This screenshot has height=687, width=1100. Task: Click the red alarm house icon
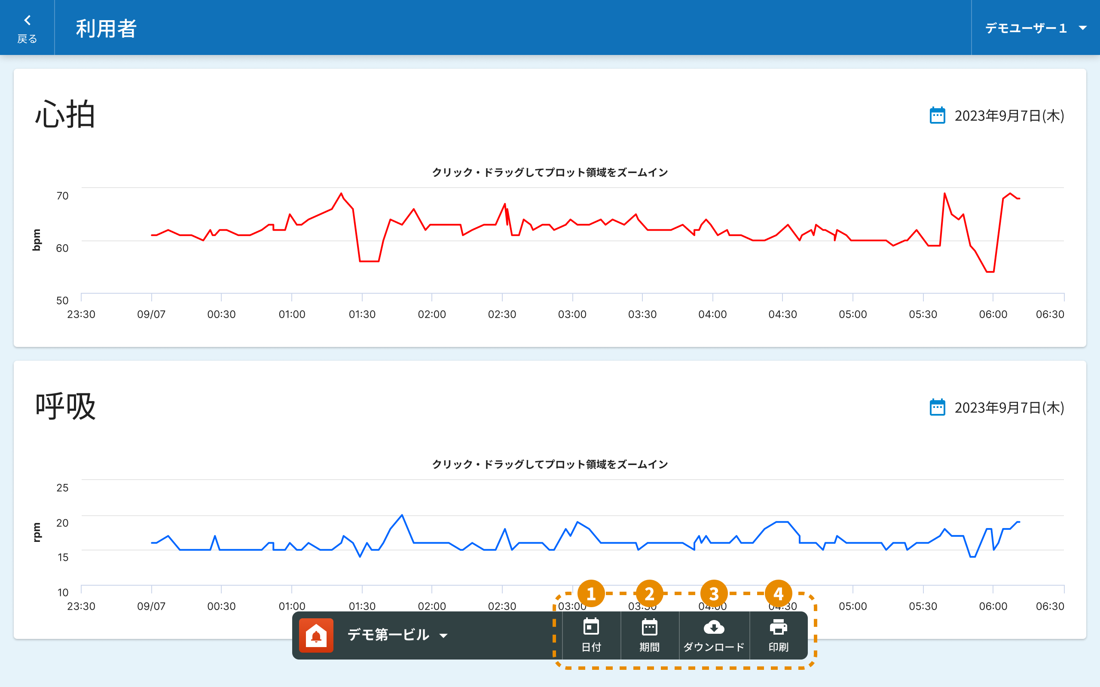[316, 635]
